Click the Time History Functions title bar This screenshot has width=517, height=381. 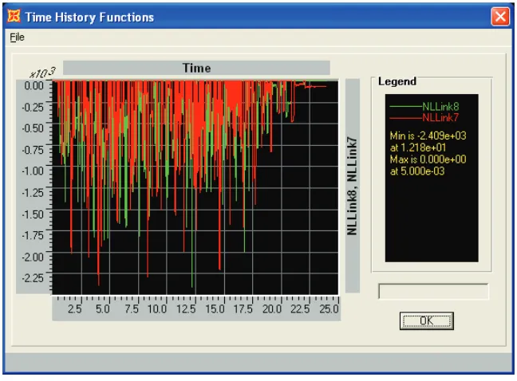point(247,17)
